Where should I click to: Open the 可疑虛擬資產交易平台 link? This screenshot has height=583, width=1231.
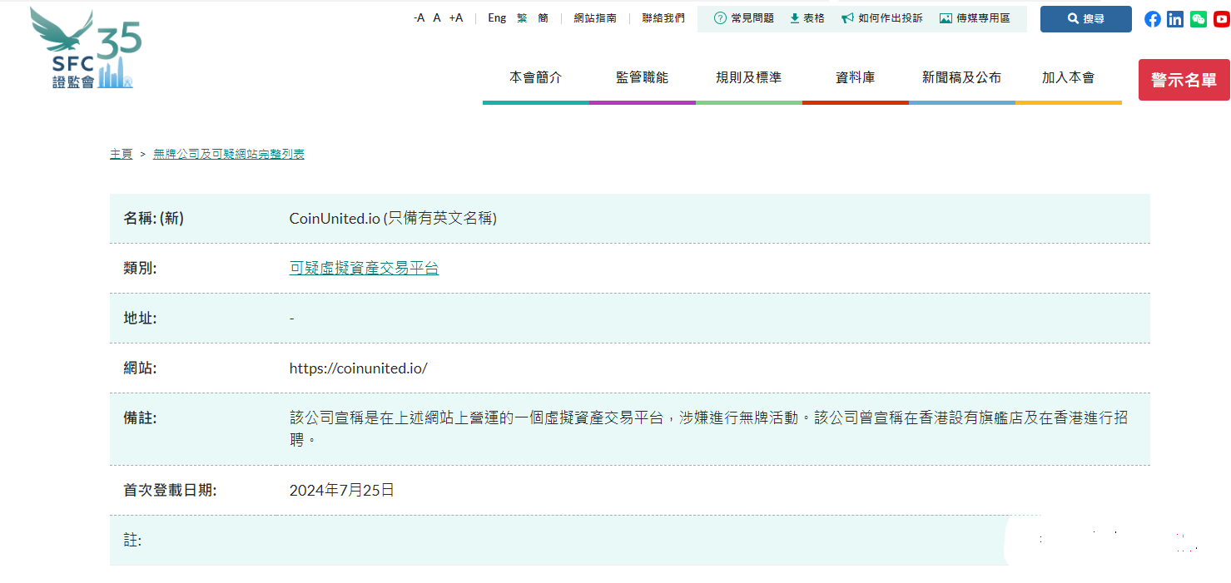(x=364, y=268)
